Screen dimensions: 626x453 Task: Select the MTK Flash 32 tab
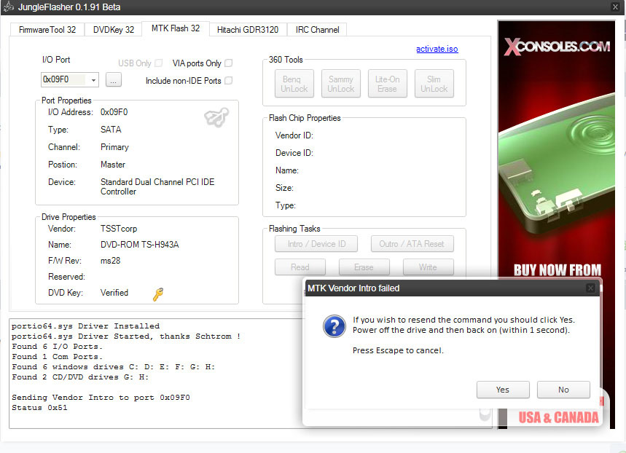175,28
